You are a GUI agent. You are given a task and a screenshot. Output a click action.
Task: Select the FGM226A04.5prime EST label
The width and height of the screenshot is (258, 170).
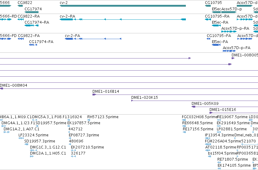pyautogui.click(x=223, y=141)
